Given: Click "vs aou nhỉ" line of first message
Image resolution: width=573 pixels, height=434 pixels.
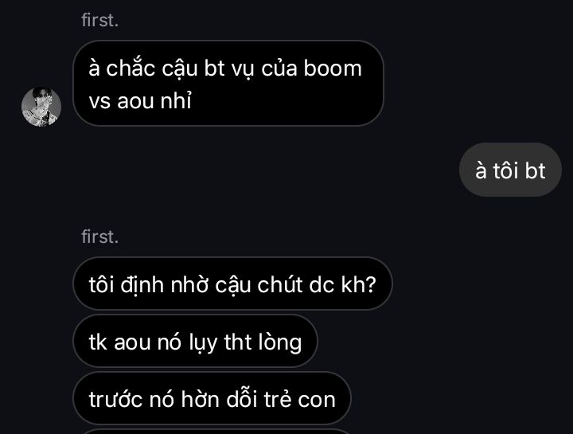Looking at the screenshot, I should (x=140, y=100).
